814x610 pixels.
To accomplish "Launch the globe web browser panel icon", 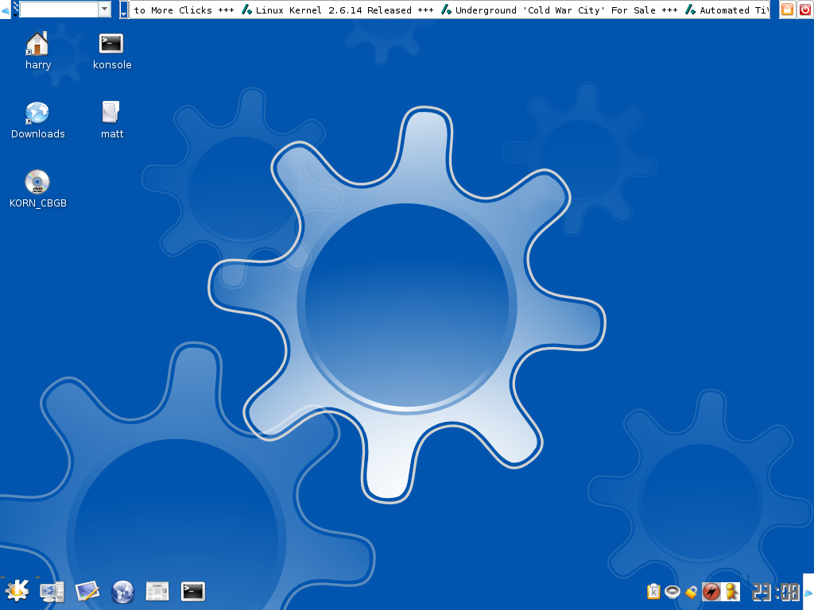I will click(122, 592).
